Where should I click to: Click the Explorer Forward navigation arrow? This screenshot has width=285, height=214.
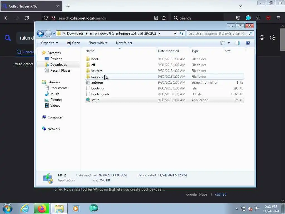pos(48,33)
